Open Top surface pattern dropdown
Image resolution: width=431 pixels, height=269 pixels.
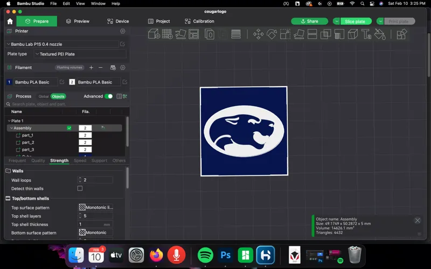[x=96, y=208]
